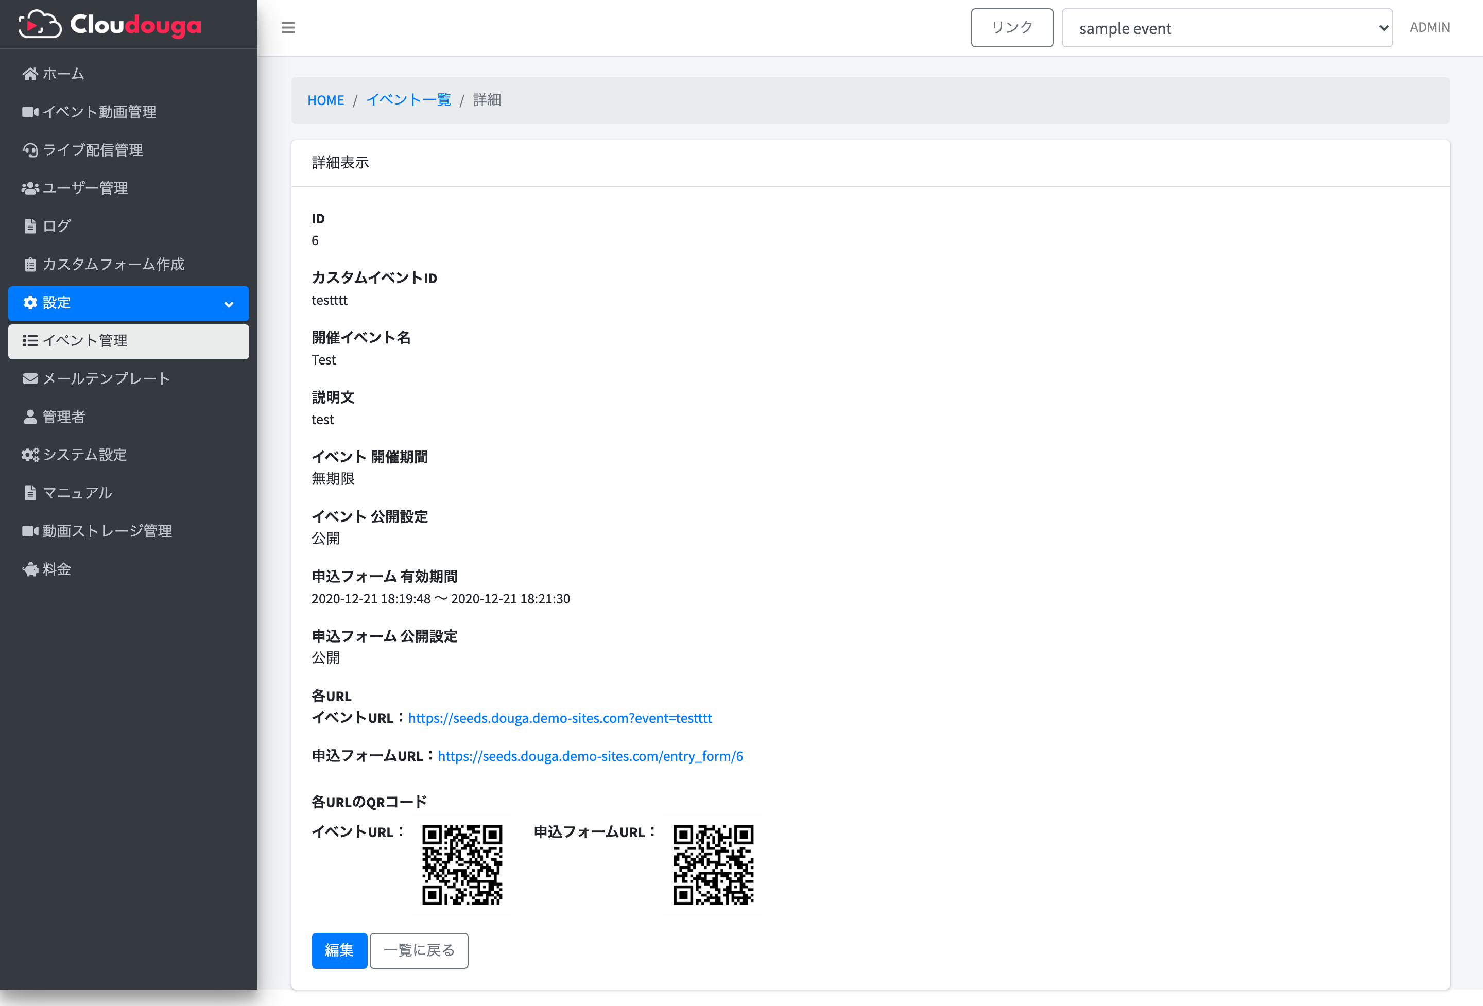This screenshot has height=1006, width=1483.
Task: Click the cogs icon beside システム設定
Action: point(30,455)
